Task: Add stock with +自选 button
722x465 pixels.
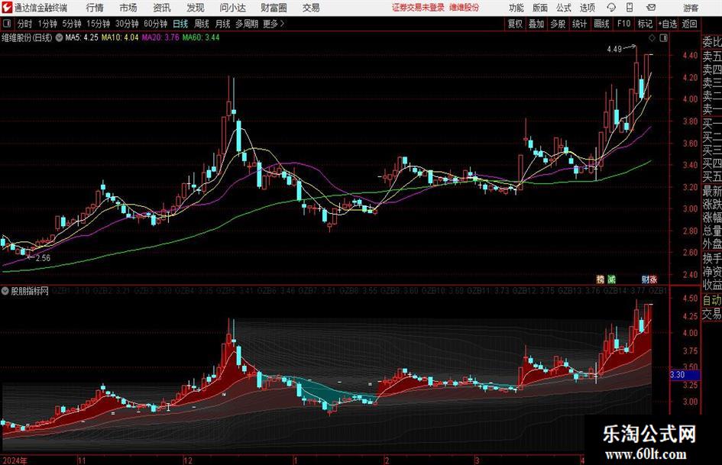Action: coord(667,24)
